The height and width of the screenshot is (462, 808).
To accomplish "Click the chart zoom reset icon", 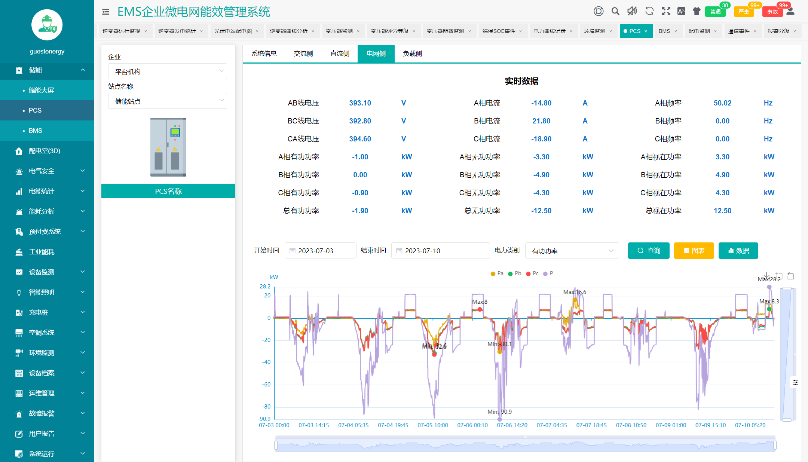I will [x=790, y=276].
